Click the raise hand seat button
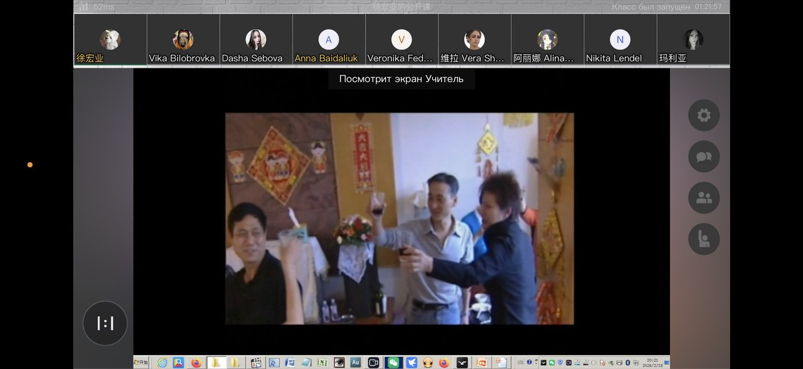This screenshot has height=369, width=803. coord(704,239)
